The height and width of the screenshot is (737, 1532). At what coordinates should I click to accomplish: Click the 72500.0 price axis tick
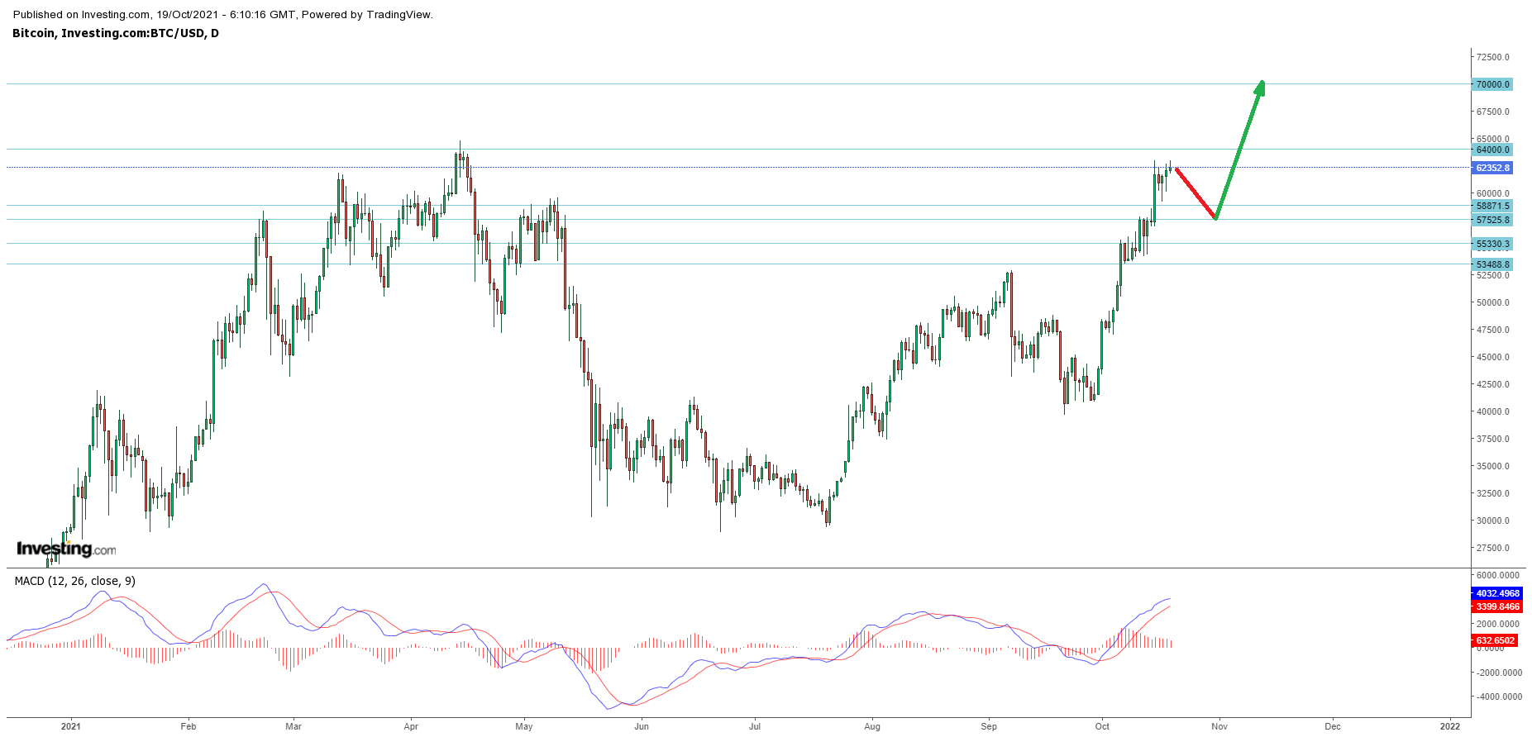point(1493,57)
